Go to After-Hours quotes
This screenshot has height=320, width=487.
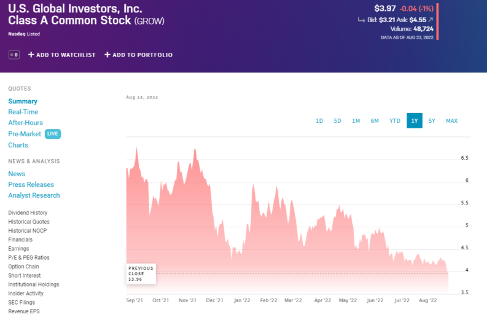pos(25,123)
